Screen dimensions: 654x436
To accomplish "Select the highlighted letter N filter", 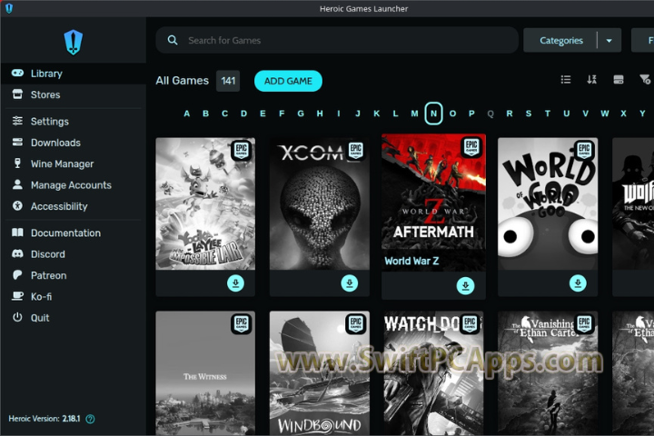I will coord(434,114).
